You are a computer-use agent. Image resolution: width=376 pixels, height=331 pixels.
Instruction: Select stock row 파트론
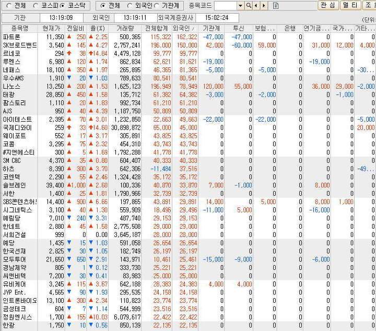pyautogui.click(x=188, y=37)
